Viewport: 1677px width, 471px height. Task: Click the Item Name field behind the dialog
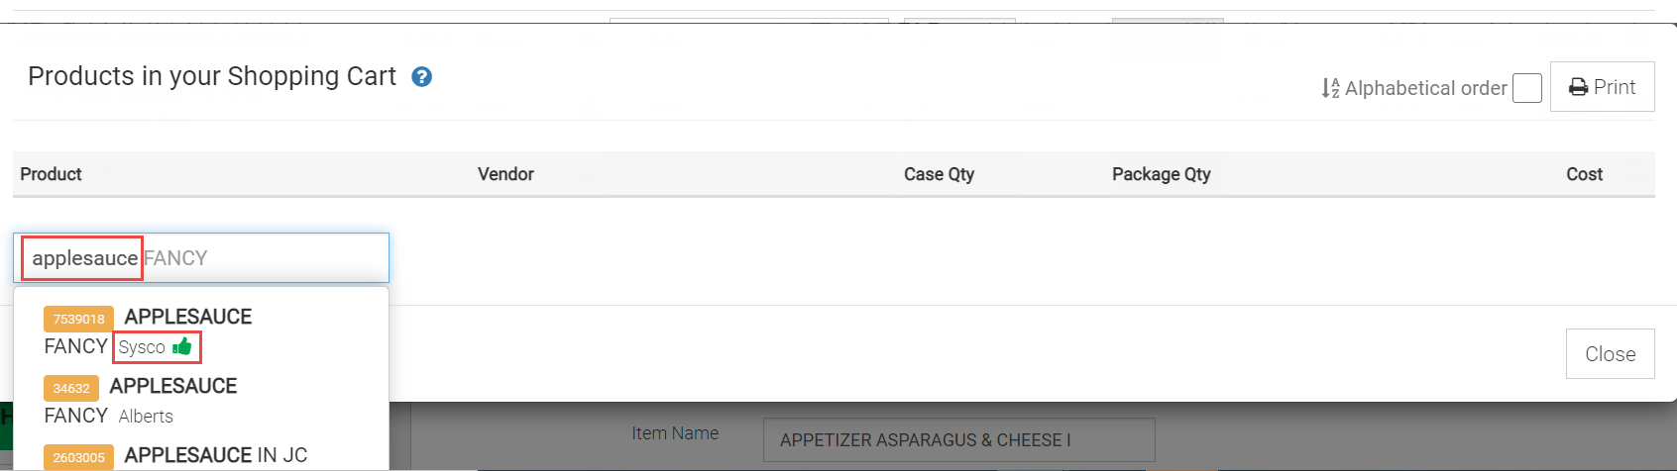[957, 440]
